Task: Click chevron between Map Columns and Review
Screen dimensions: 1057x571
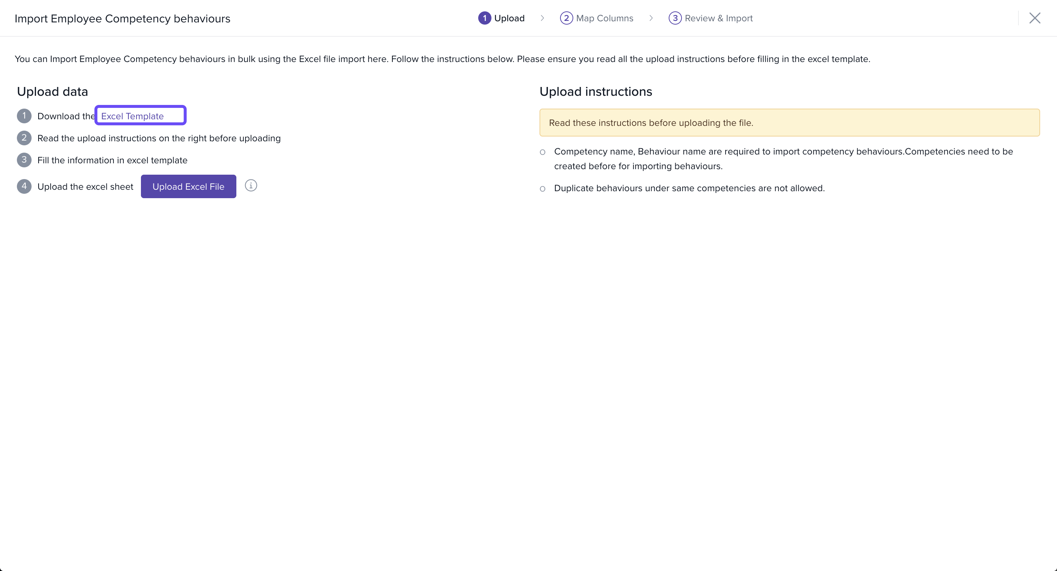Action: click(x=651, y=18)
